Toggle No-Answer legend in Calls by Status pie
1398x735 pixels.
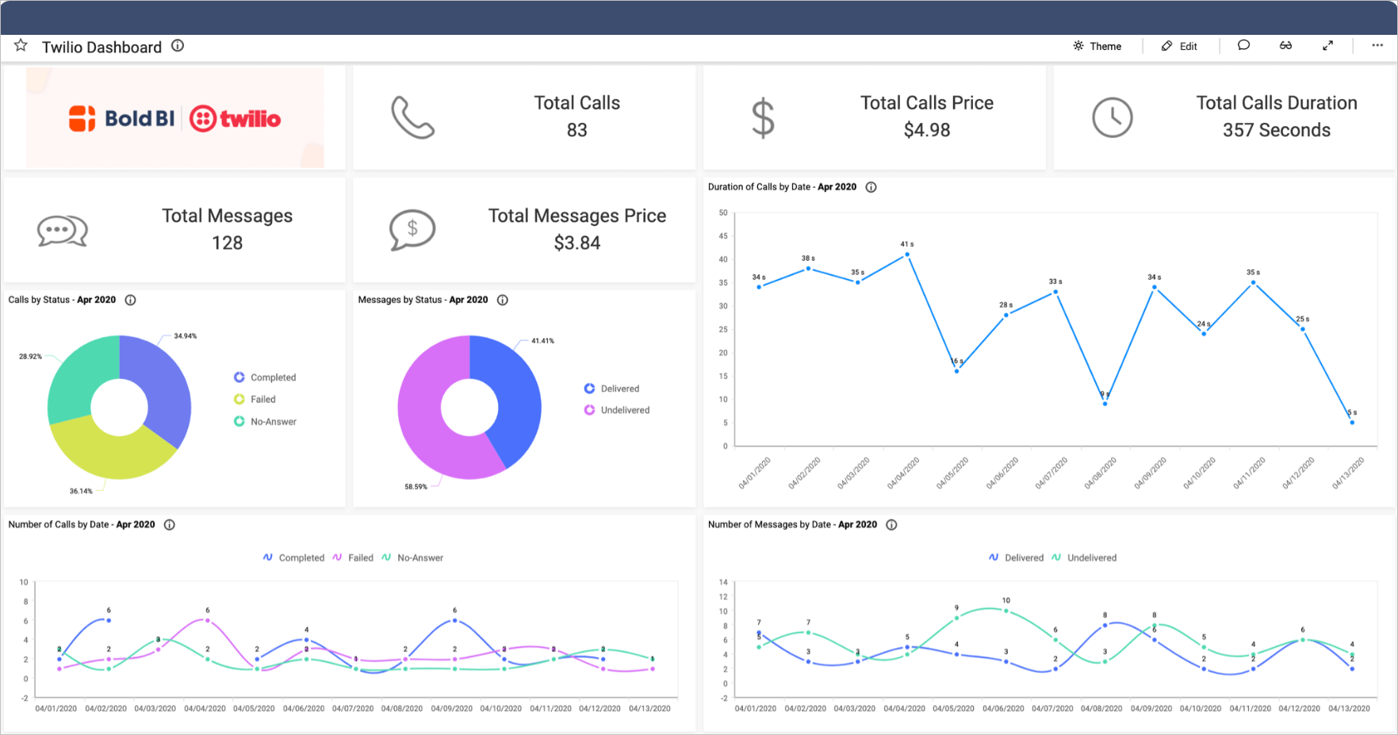pyautogui.click(x=265, y=422)
